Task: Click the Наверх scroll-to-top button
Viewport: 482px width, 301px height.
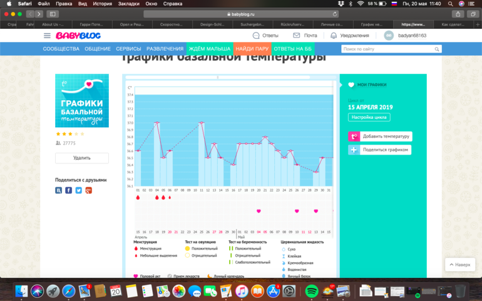Action: pyautogui.click(x=459, y=265)
